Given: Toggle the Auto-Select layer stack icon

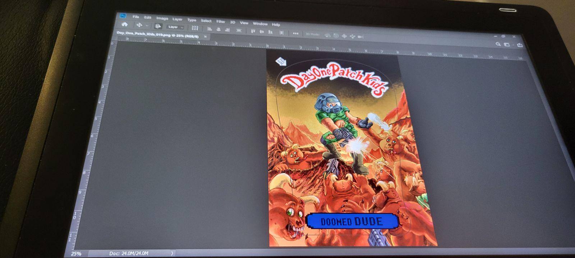Looking at the screenshot, I should click(x=158, y=27).
